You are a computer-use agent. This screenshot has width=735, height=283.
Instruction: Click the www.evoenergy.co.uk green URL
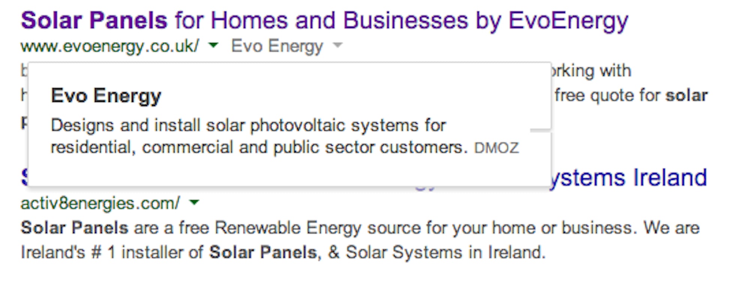click(x=110, y=46)
